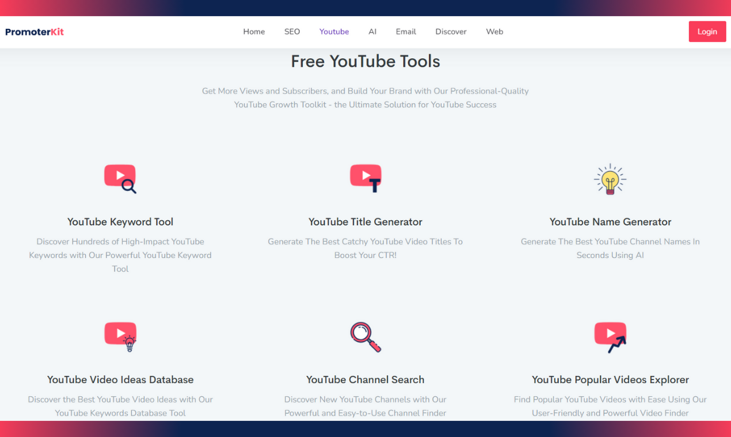Viewport: 731px width, 437px height.
Task: Click the magnifier Channel Search icon
Action: click(365, 337)
